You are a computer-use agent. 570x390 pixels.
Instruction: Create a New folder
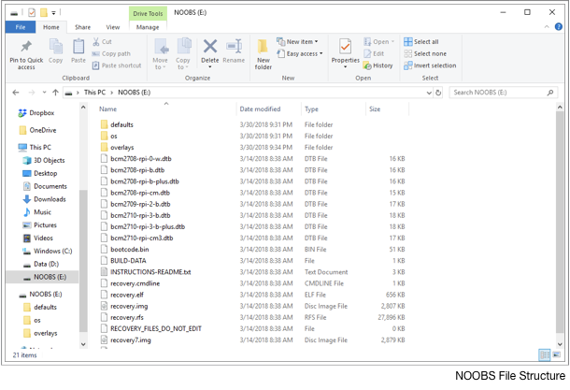point(263,54)
